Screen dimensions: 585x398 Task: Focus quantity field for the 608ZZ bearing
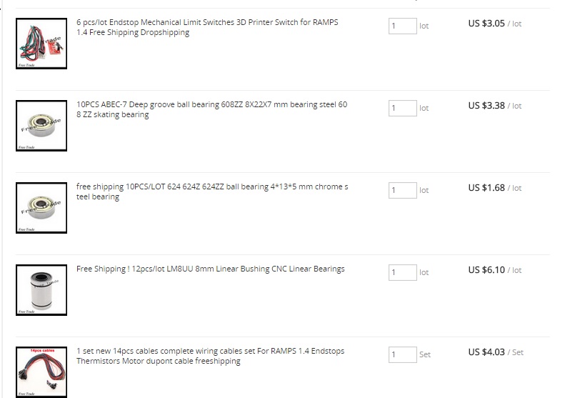pos(403,108)
